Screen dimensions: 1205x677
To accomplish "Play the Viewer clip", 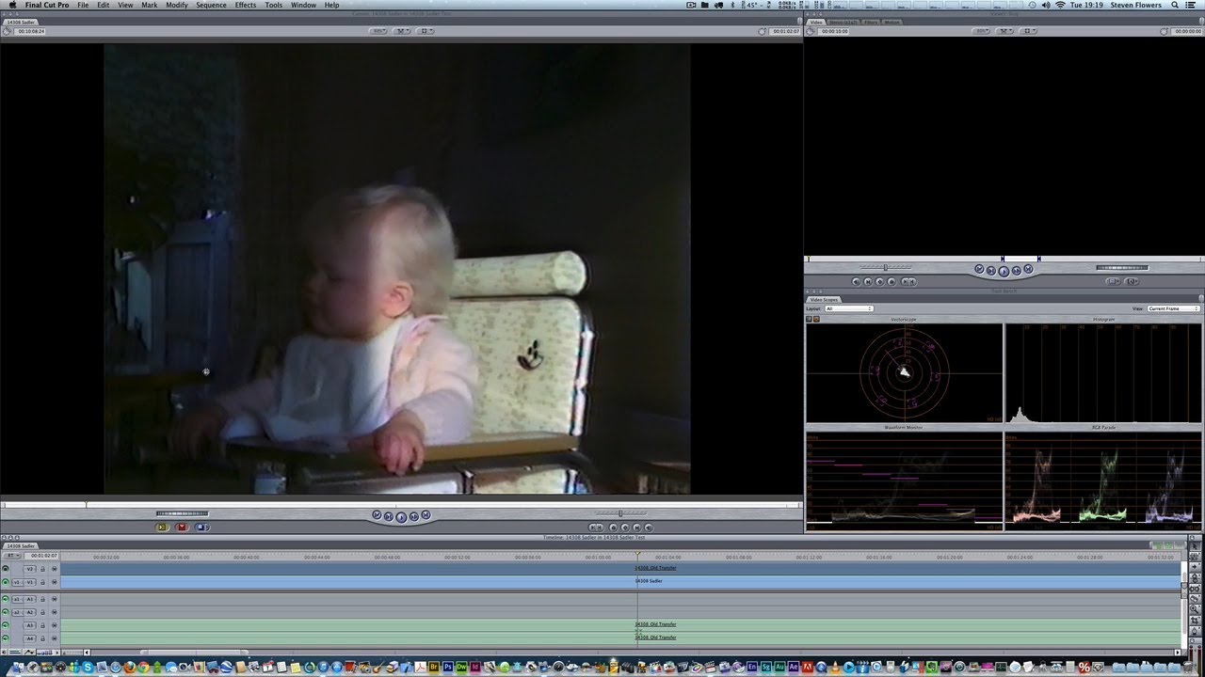I will coord(1004,271).
